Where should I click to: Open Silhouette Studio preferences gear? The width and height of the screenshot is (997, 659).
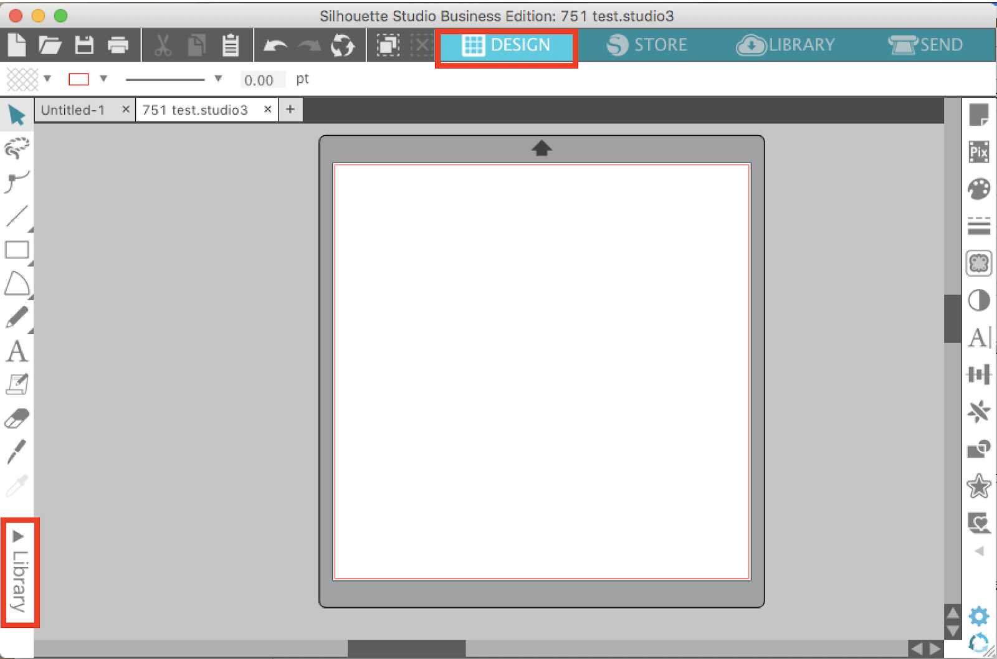tap(978, 617)
